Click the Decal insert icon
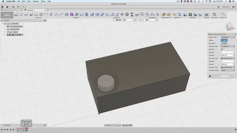 (185, 14)
